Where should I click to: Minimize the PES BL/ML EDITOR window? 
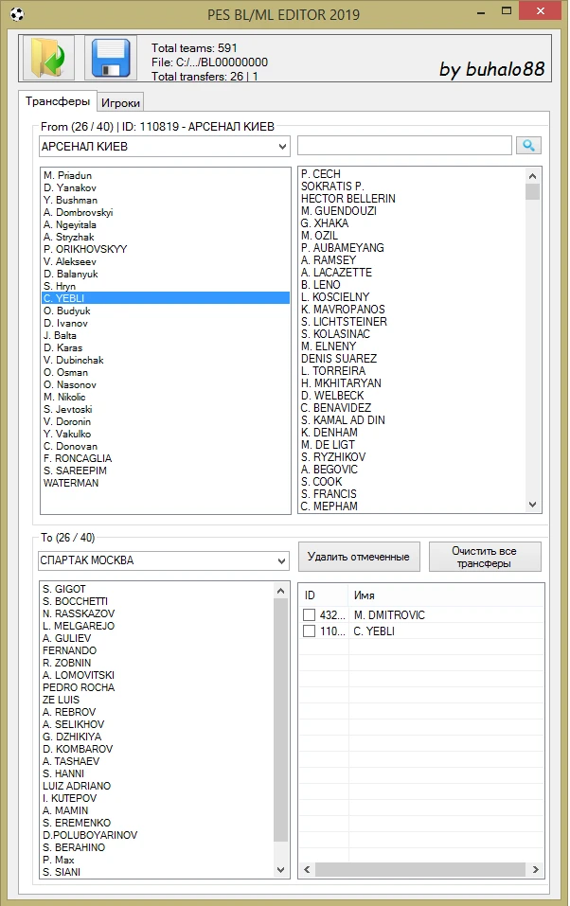(481, 11)
